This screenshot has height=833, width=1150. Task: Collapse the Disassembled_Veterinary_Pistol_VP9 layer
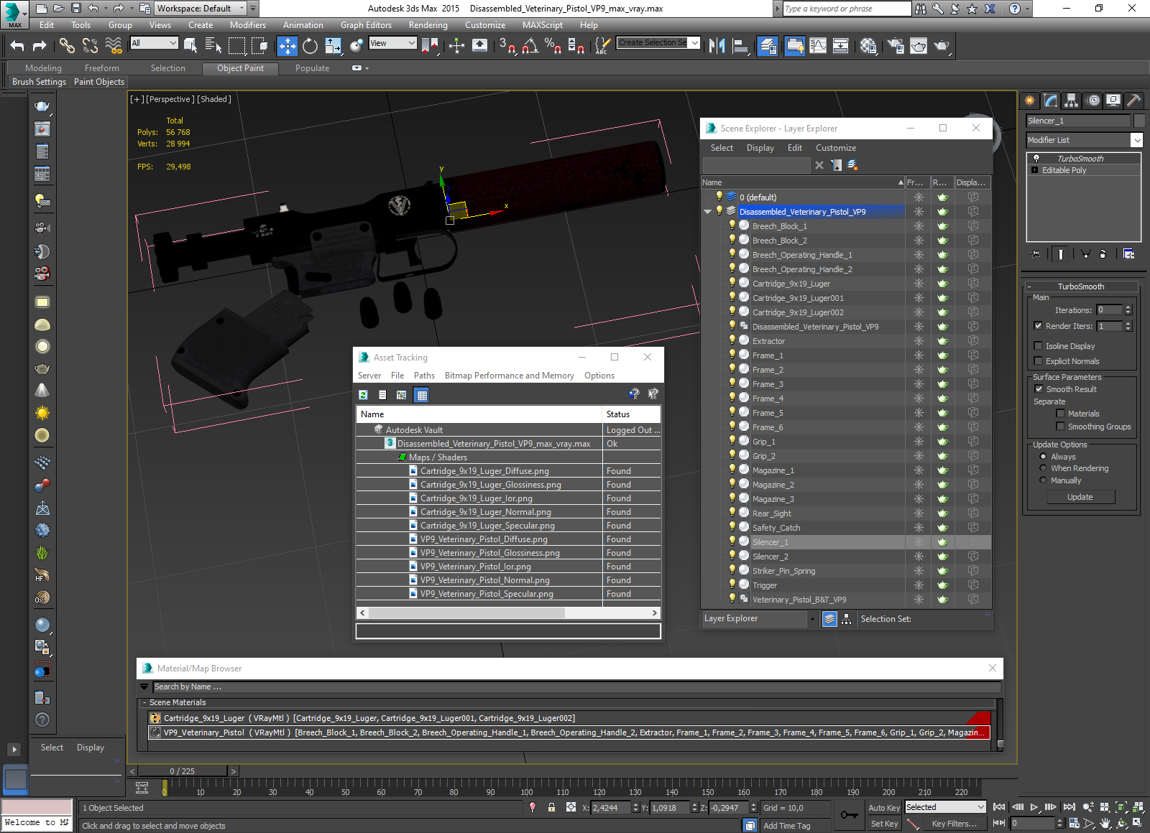708,212
